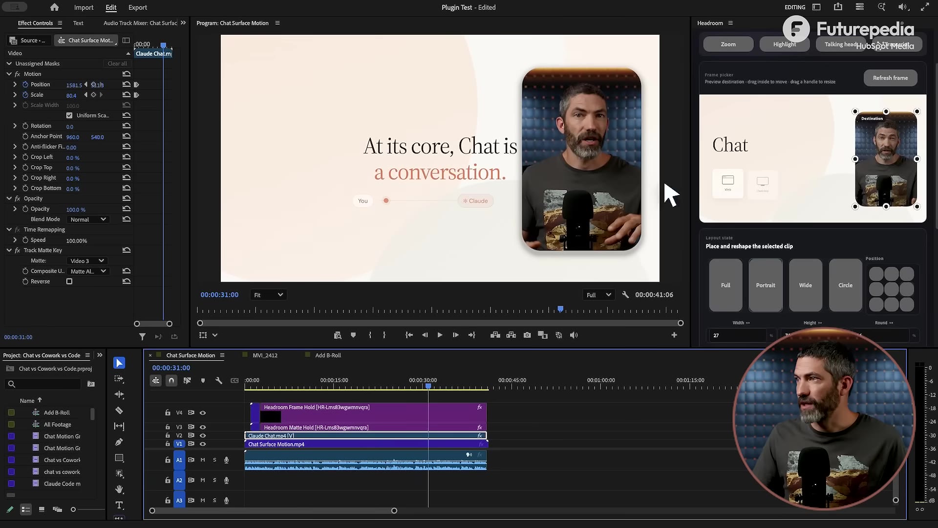
Task: Solo audio track A2
Action: coord(214,480)
